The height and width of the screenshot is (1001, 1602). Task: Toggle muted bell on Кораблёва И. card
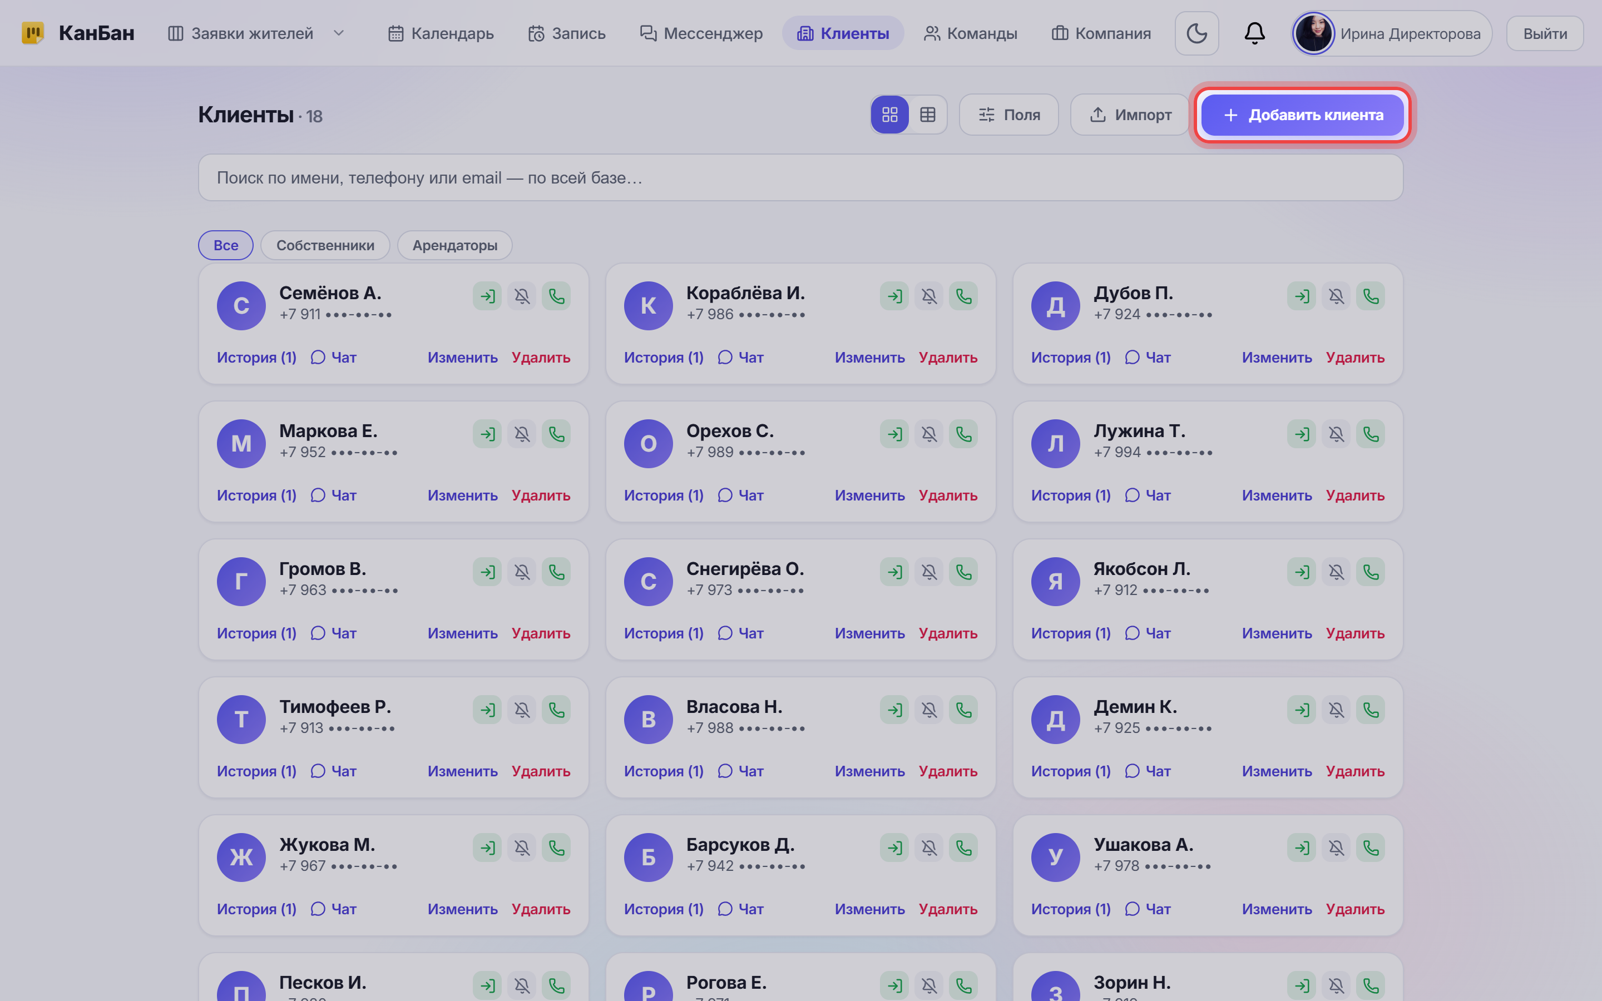point(929,296)
